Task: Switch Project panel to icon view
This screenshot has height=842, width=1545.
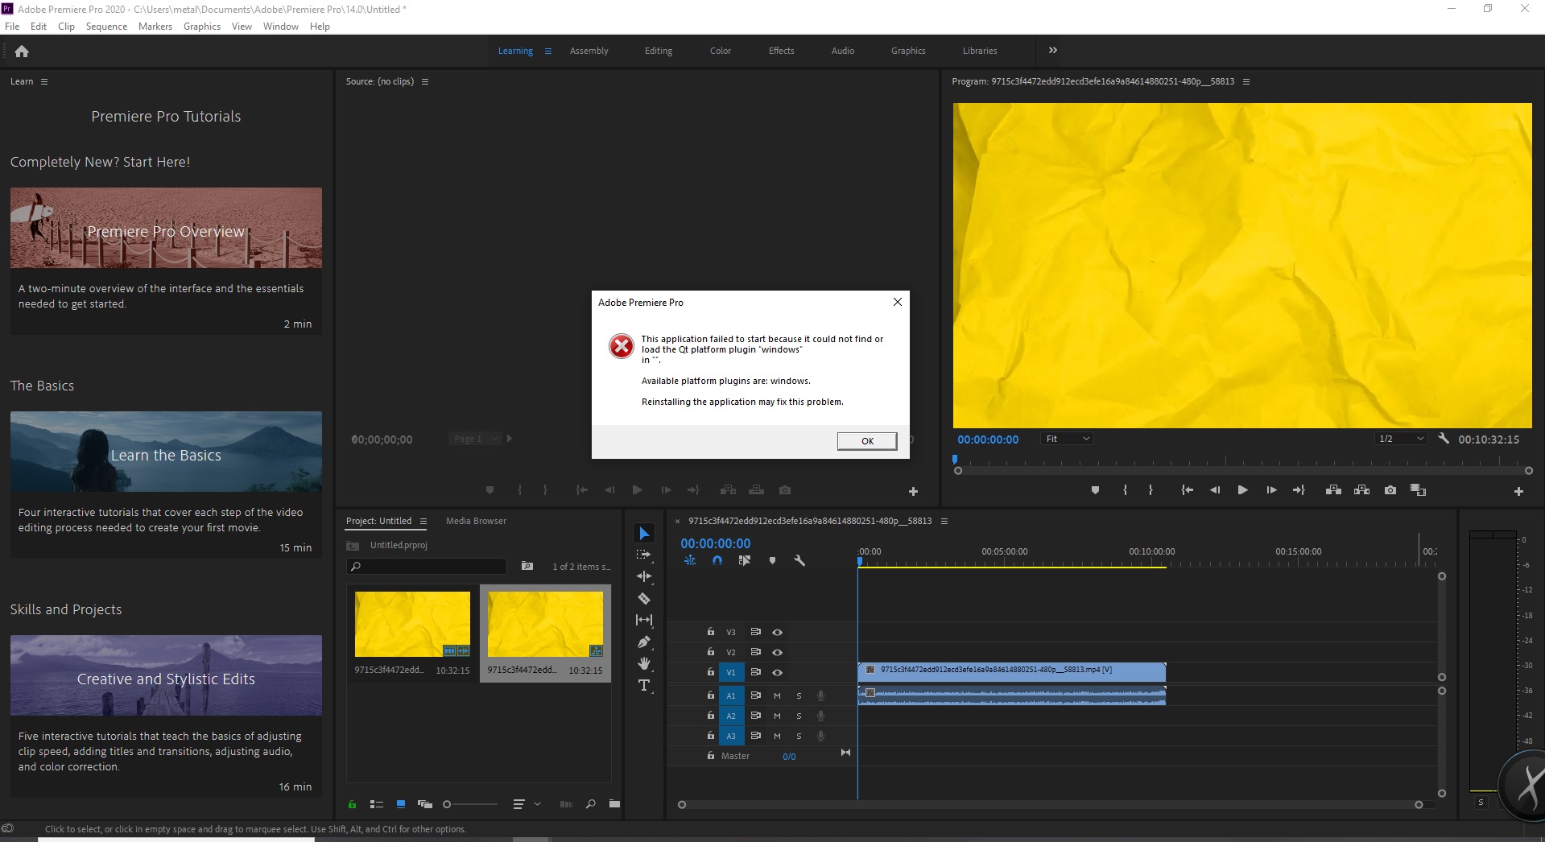Action: [400, 804]
